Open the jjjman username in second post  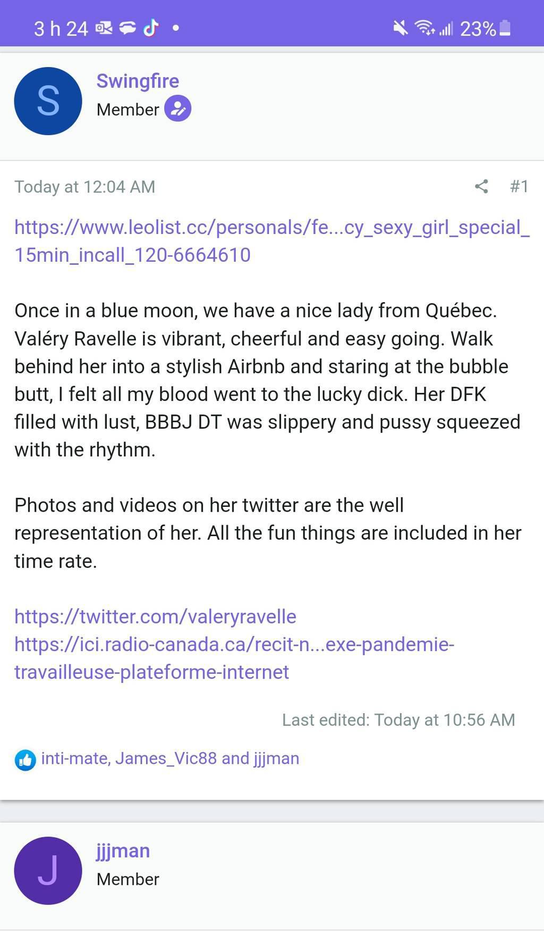123,850
